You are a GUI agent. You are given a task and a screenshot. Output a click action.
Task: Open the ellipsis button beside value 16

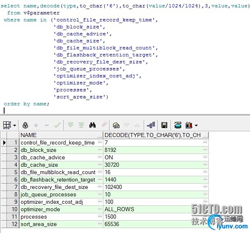click(x=206, y=172)
